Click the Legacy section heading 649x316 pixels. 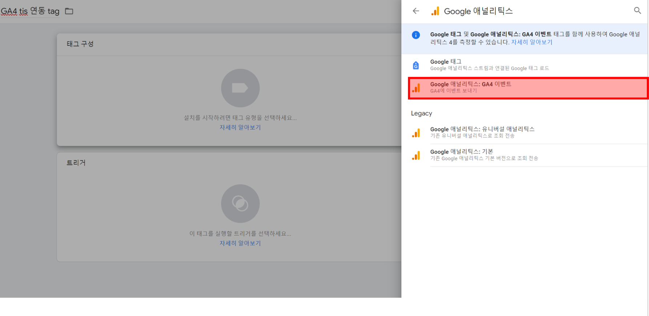pos(422,113)
